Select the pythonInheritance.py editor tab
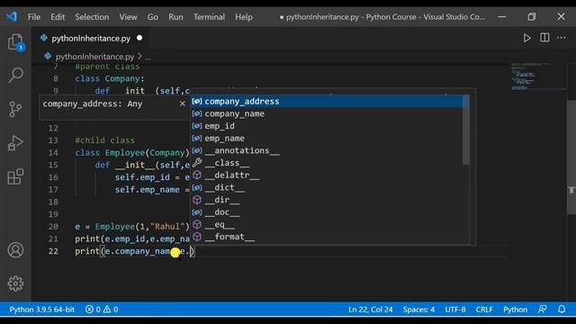The height and width of the screenshot is (324, 576). pos(91,38)
